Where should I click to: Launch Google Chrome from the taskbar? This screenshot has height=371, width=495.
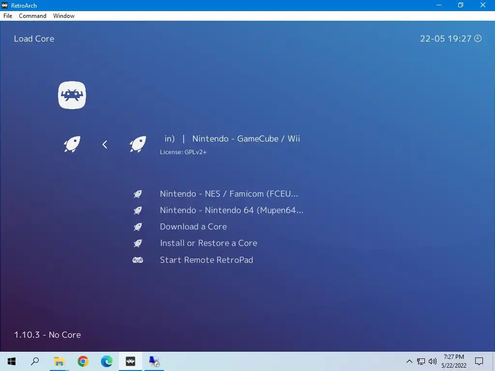pos(83,361)
